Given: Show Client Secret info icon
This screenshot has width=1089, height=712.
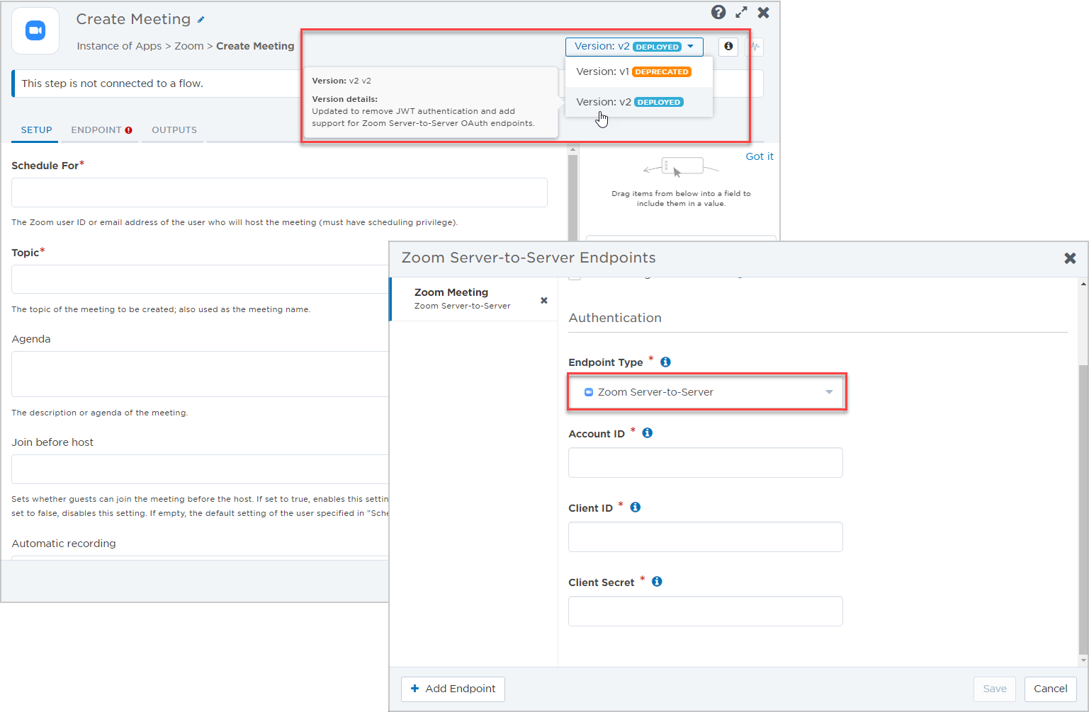Looking at the screenshot, I should (657, 582).
